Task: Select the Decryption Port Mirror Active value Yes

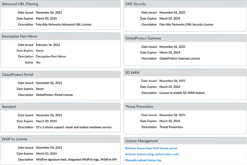Action: pos(38,62)
